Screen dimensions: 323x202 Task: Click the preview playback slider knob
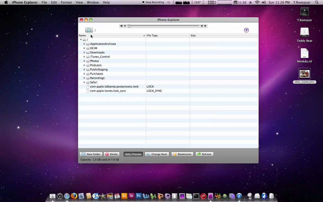click(x=129, y=26)
